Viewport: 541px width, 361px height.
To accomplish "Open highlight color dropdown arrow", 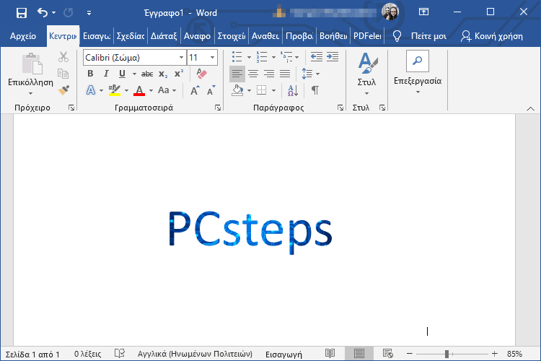I will (127, 91).
